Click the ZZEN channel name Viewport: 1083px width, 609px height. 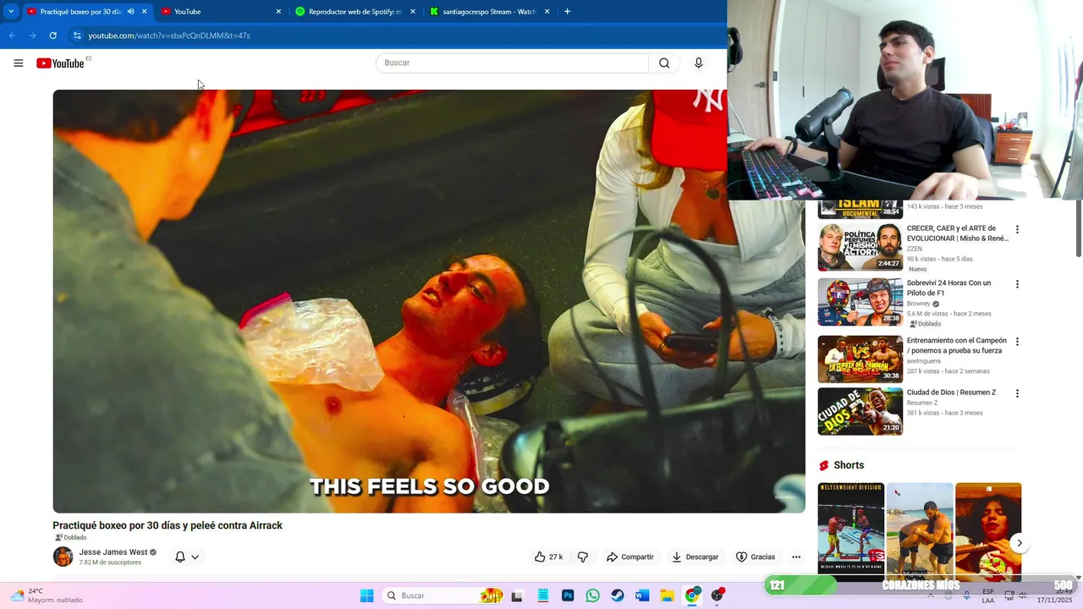[x=914, y=250]
